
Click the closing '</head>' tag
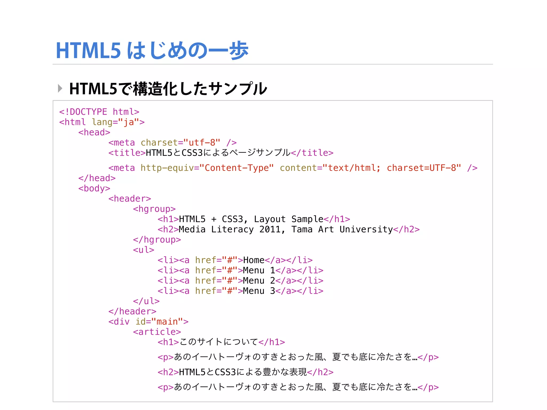click(97, 178)
